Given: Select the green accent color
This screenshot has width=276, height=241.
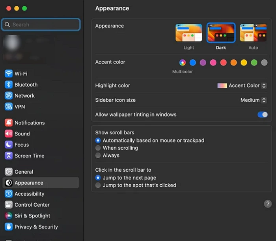Looking at the screenshot, I should pyautogui.click(x=254, y=62).
